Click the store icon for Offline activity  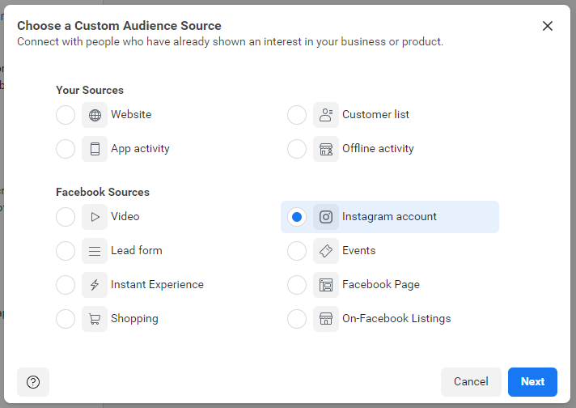pos(326,149)
